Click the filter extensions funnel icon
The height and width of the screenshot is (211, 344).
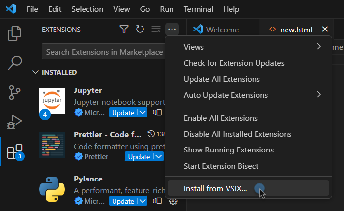click(x=124, y=30)
